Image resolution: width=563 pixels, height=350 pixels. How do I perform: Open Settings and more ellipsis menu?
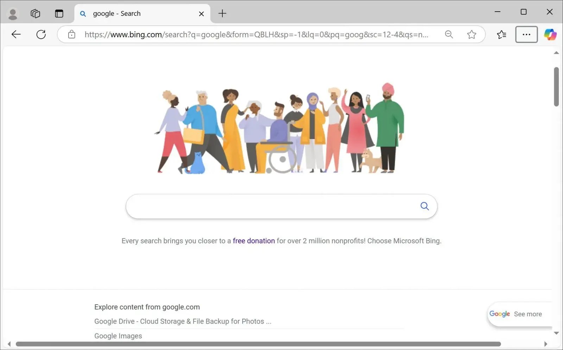tap(526, 34)
